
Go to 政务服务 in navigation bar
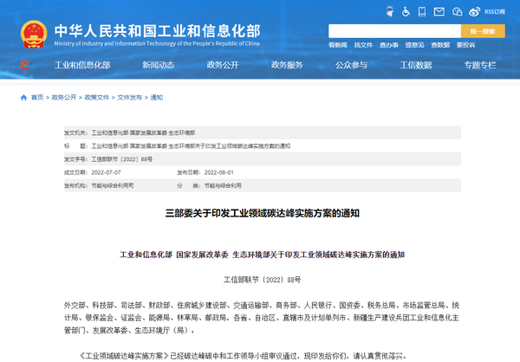(x=287, y=65)
